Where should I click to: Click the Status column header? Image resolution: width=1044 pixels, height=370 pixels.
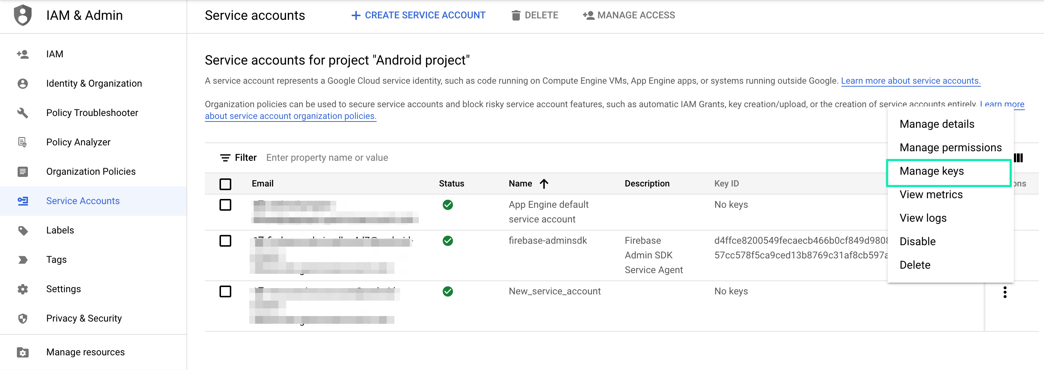451,184
